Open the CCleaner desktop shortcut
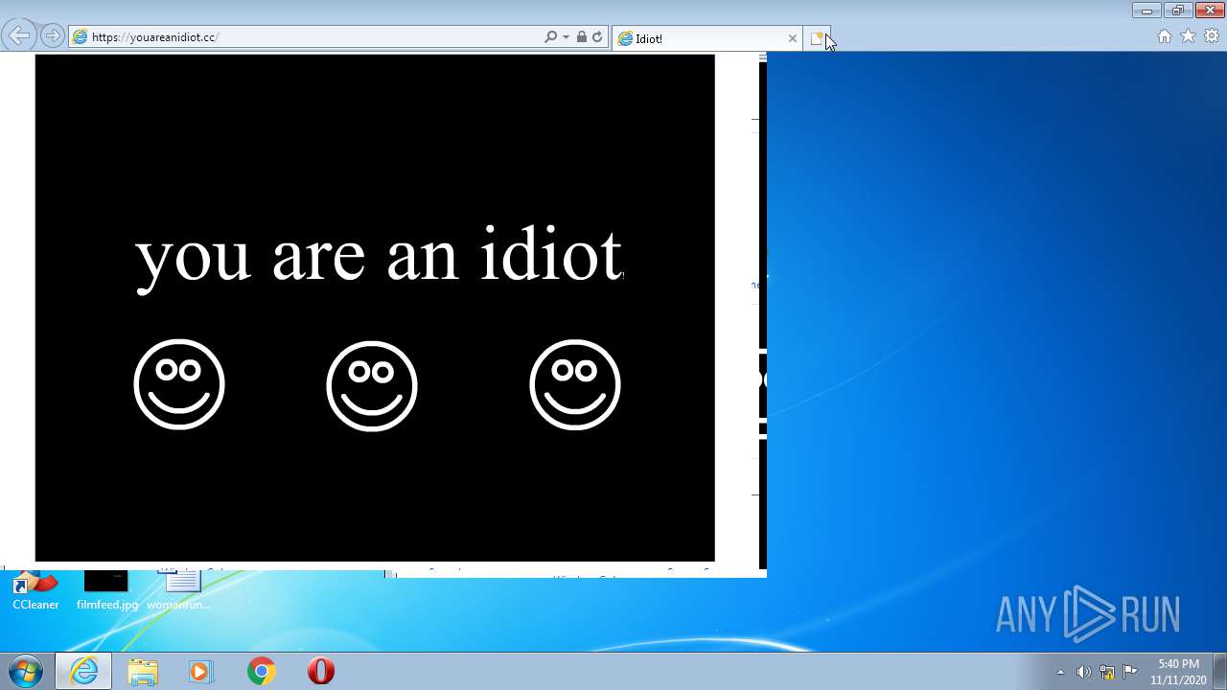The width and height of the screenshot is (1227, 690). click(x=35, y=591)
